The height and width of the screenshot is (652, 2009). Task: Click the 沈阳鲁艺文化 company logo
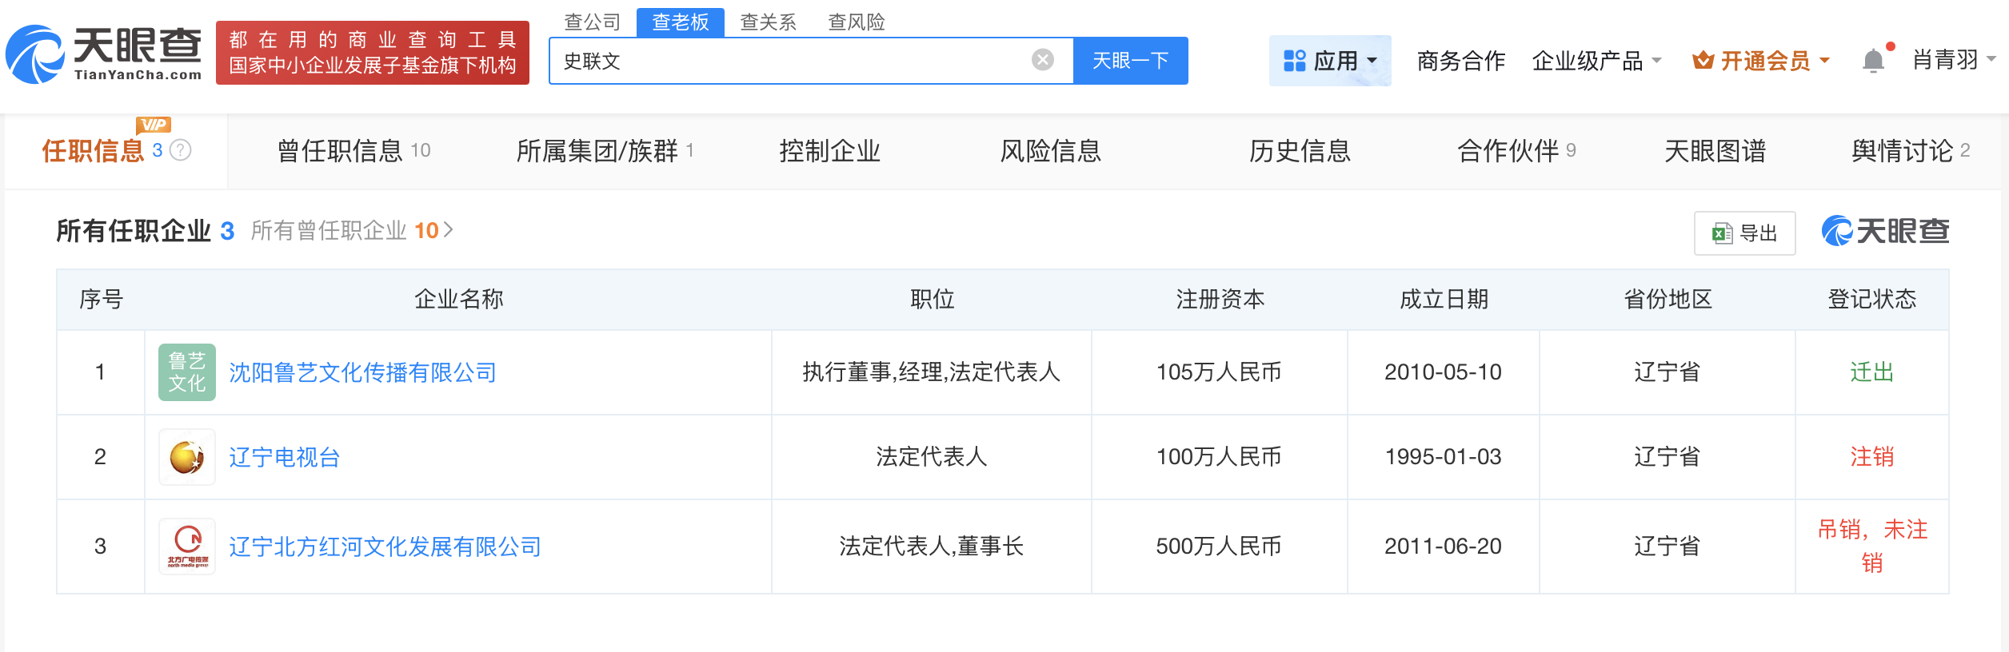pyautogui.click(x=187, y=372)
